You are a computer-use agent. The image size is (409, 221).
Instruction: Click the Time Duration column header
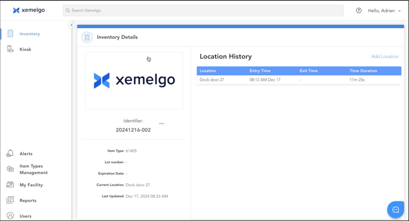click(363, 71)
